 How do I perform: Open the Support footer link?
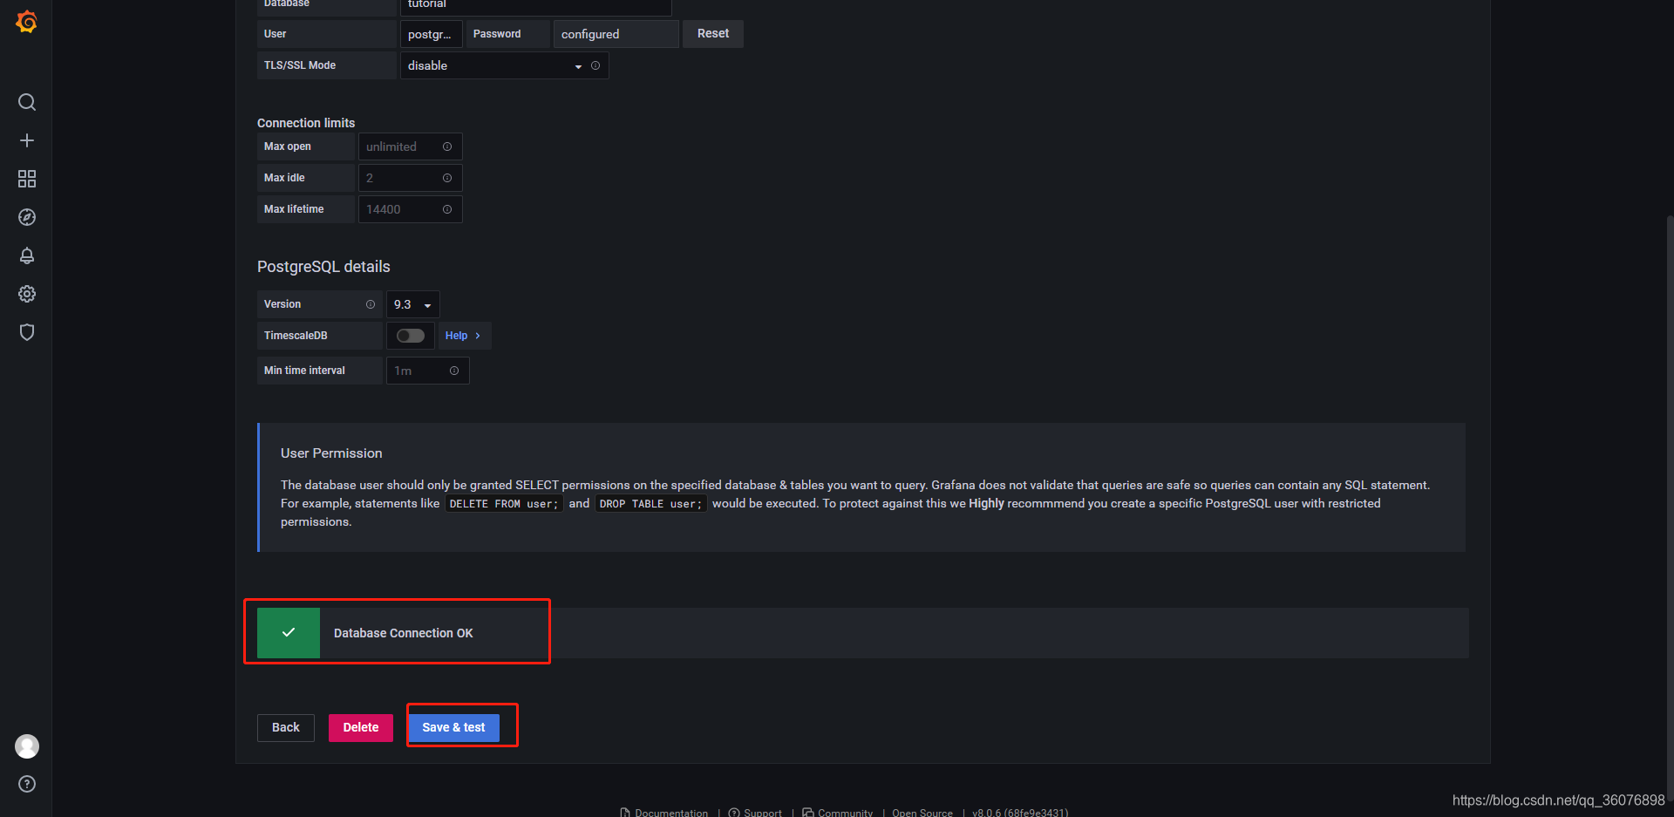click(x=755, y=812)
